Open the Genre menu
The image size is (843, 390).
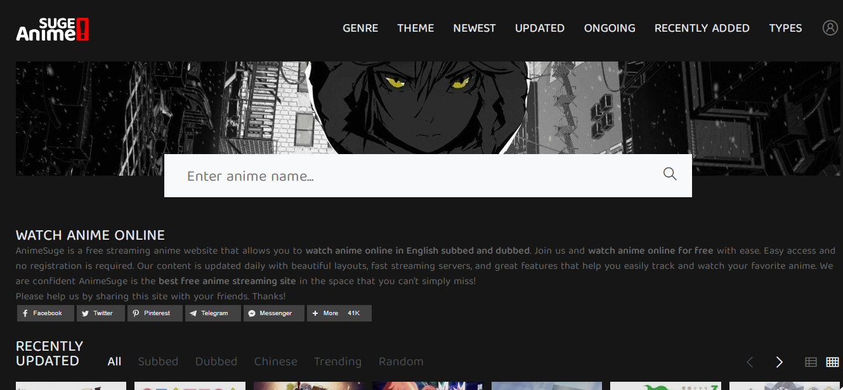pos(360,28)
